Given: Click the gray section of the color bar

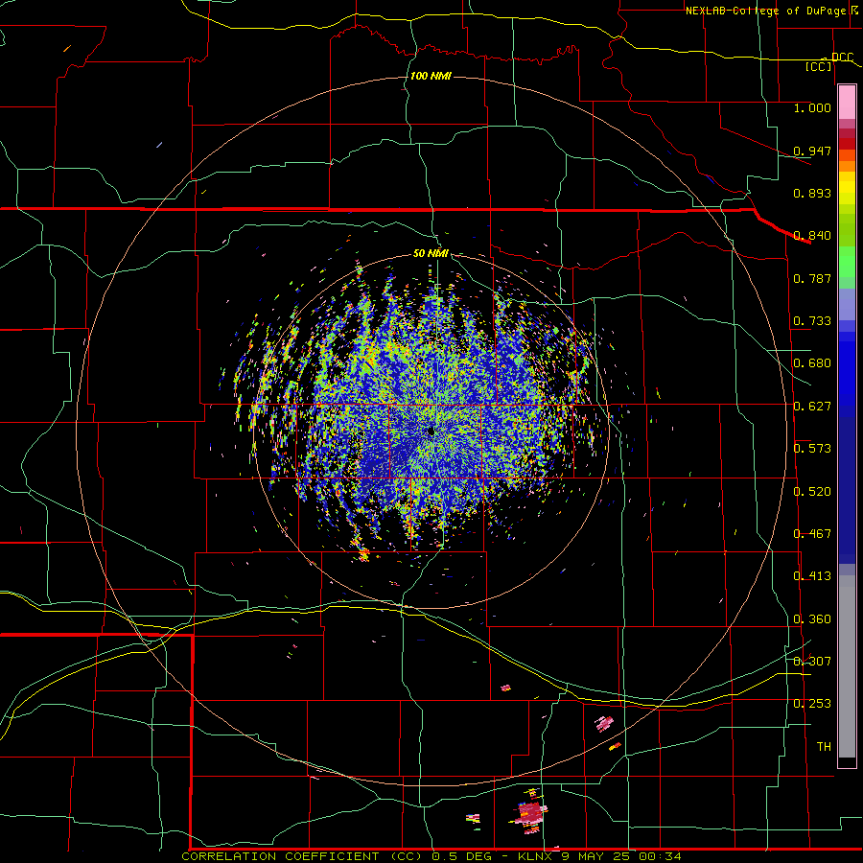Looking at the screenshot, I should [847, 666].
